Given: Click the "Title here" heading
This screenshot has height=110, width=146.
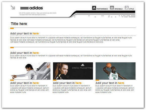Looking at the screenshot, I should pos(19,24).
